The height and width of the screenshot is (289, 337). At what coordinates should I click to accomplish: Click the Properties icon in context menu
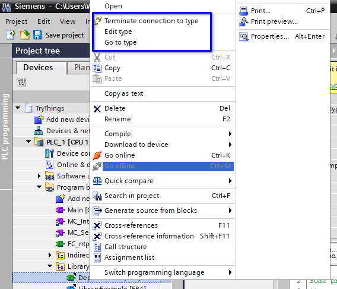pyautogui.click(x=243, y=36)
